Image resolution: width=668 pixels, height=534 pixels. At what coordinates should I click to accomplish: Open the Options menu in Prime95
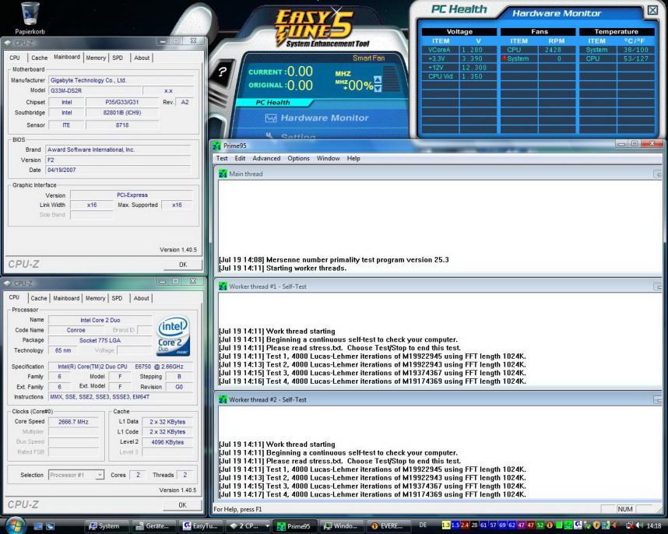point(298,159)
